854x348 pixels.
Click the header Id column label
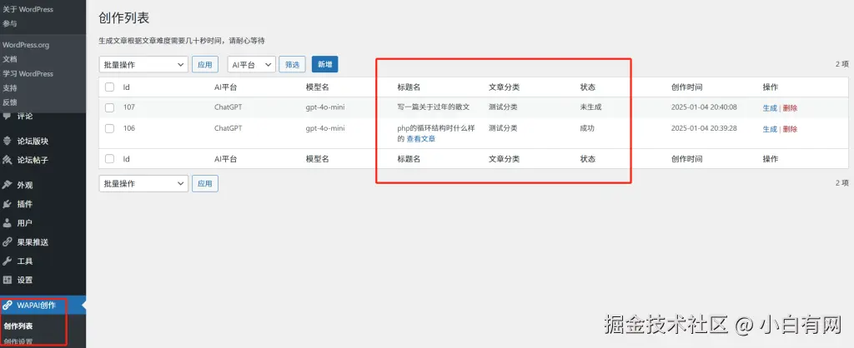(127, 87)
